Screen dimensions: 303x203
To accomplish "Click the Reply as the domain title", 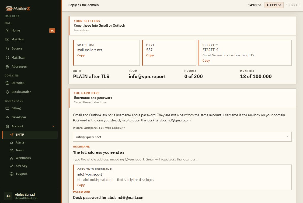I will [83, 5].
